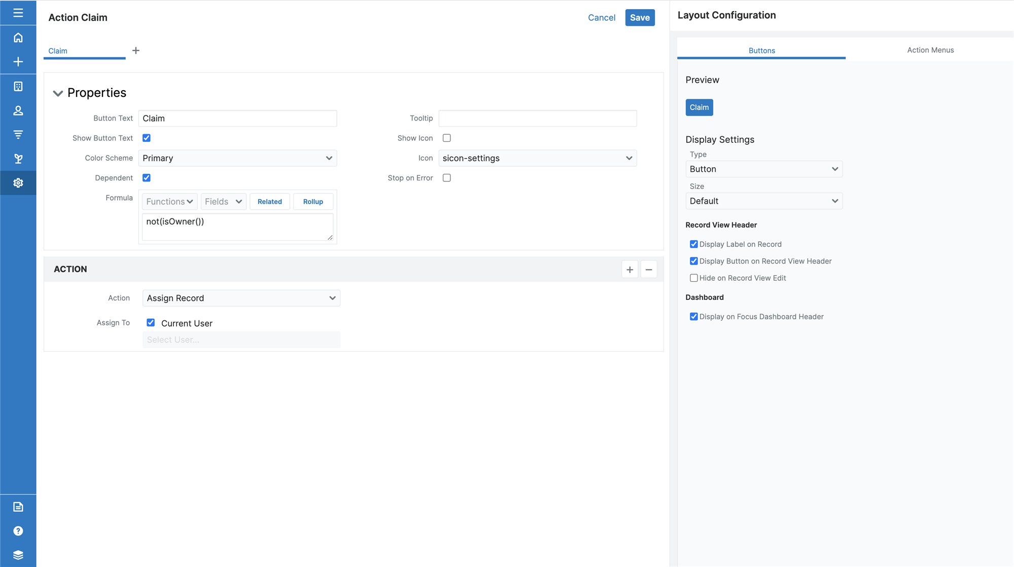
Task: Click the Save button
Action: coord(640,18)
